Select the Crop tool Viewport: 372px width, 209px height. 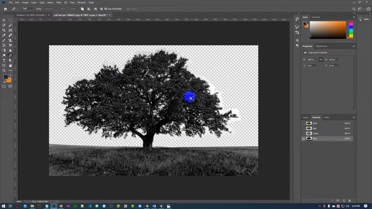[4, 30]
